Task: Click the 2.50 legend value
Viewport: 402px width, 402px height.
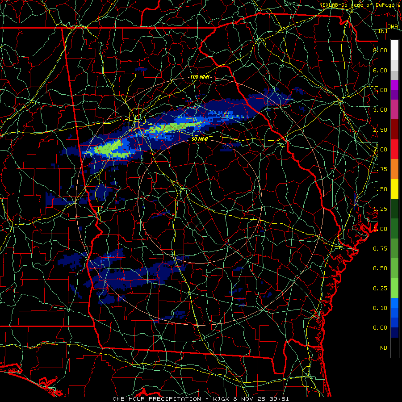Action: [x=380, y=130]
